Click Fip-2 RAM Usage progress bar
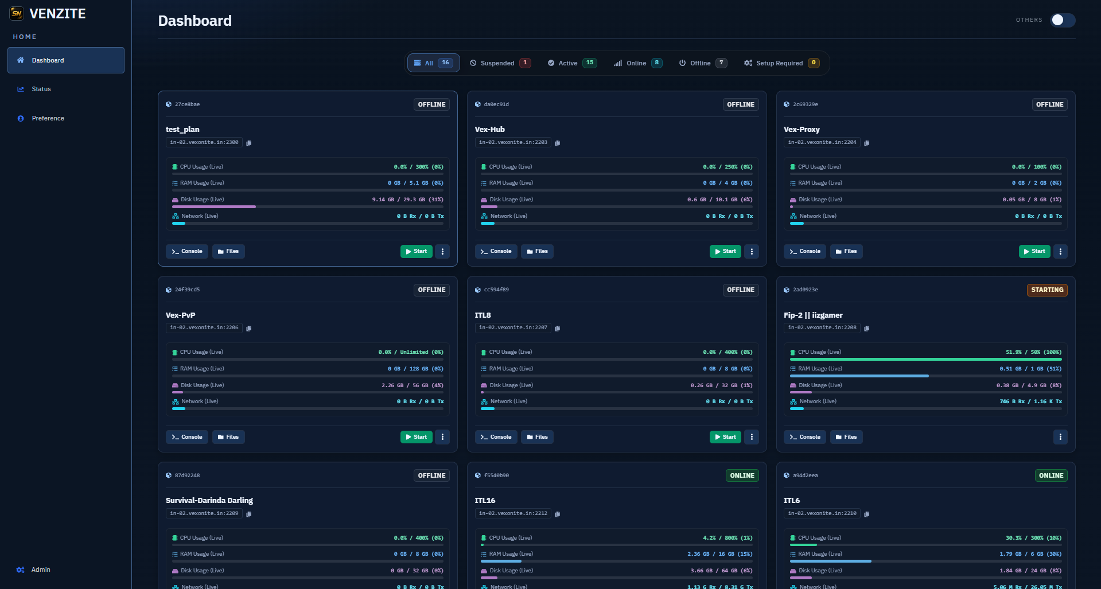1101x589 pixels. 925,376
